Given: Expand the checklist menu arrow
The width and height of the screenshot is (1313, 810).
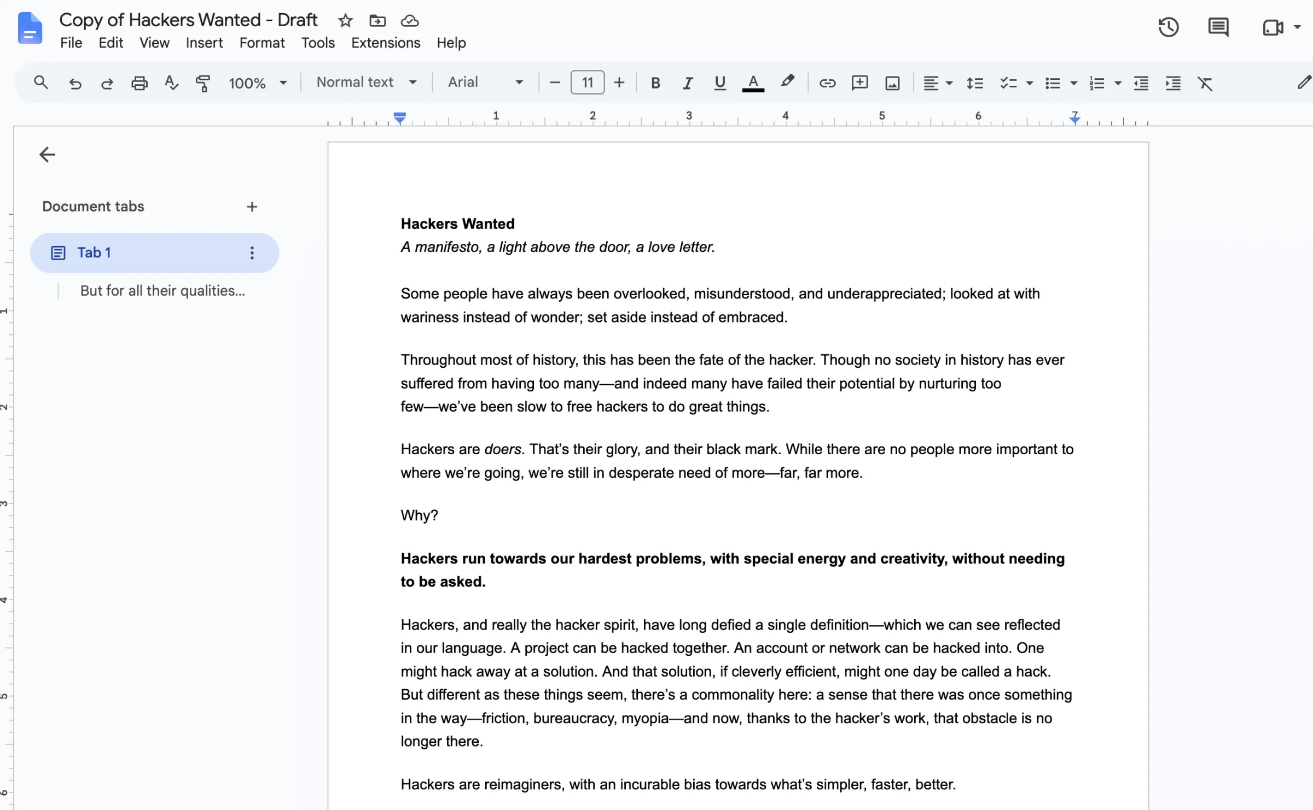Looking at the screenshot, I should click(x=1029, y=83).
